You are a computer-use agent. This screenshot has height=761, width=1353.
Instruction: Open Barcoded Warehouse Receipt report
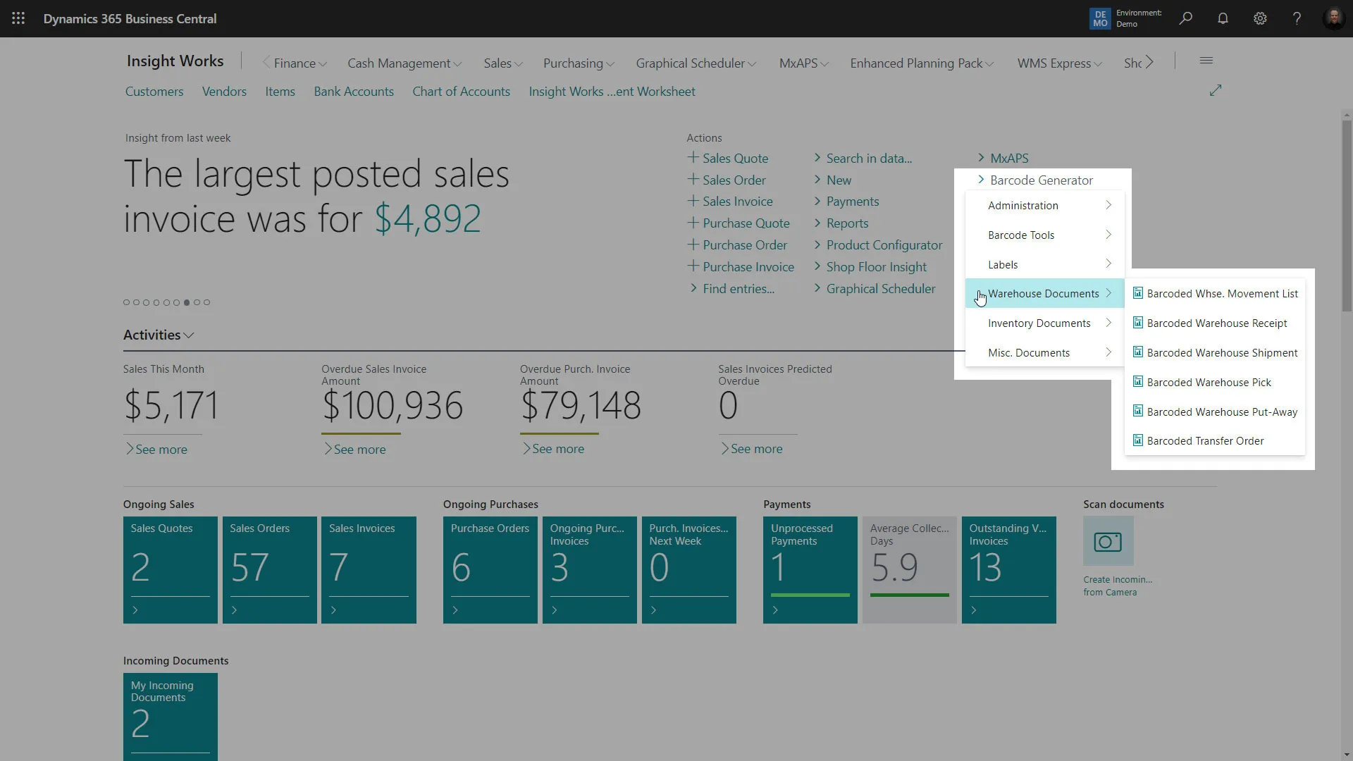[1216, 323]
